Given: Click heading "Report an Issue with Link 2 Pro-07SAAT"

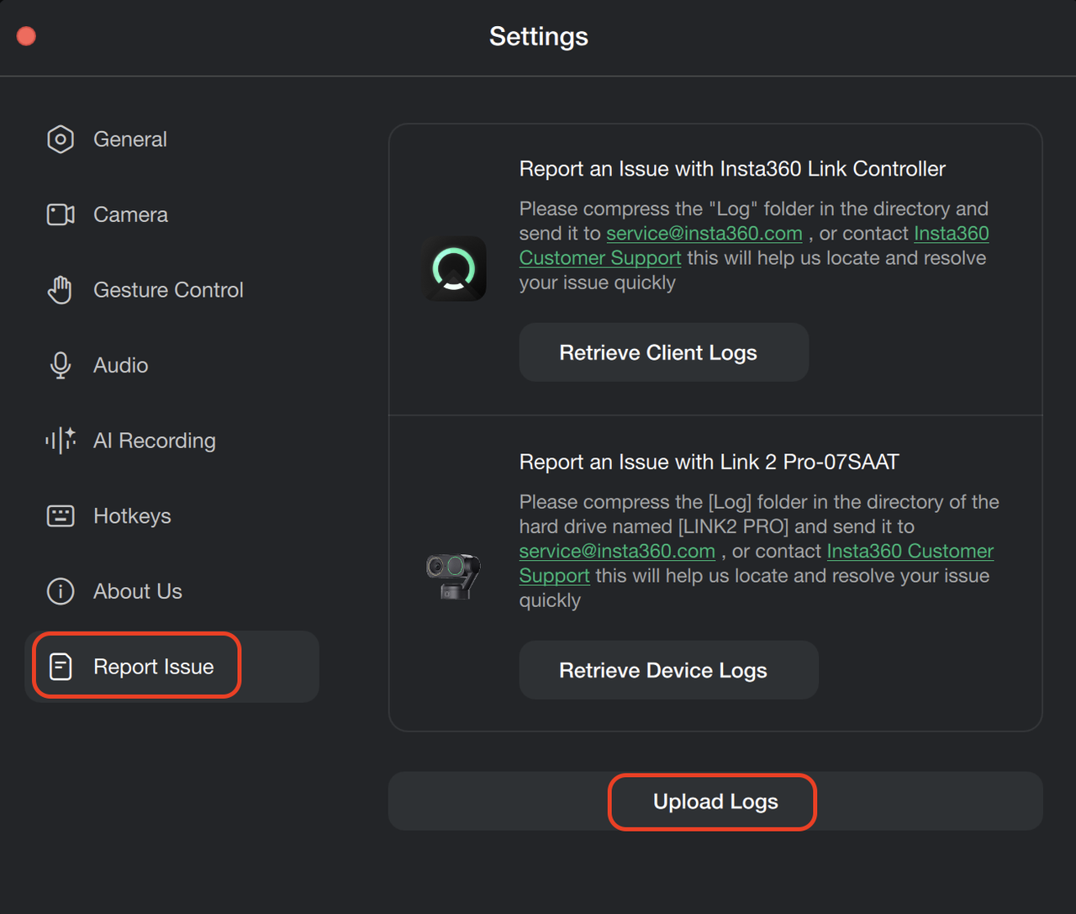Looking at the screenshot, I should click(709, 462).
